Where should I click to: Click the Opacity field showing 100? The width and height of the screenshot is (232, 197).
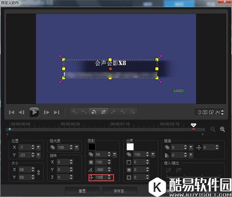coord(63,147)
